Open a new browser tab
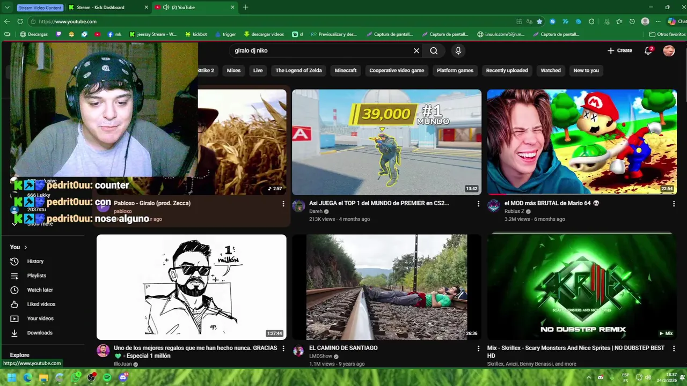 246,8
